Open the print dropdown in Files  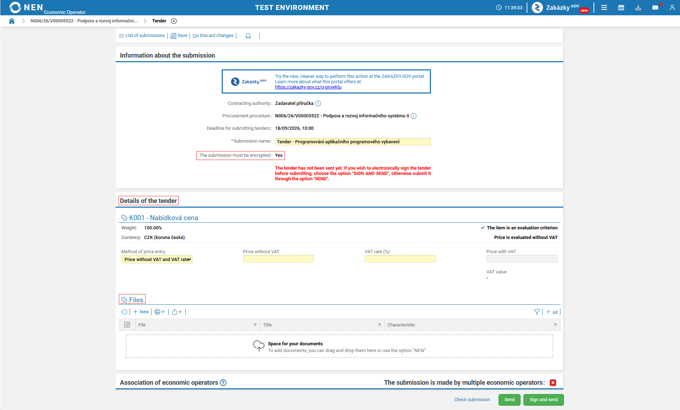pyautogui.click(x=159, y=312)
